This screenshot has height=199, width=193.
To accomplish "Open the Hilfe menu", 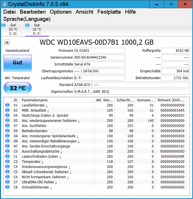I will click(130, 12).
